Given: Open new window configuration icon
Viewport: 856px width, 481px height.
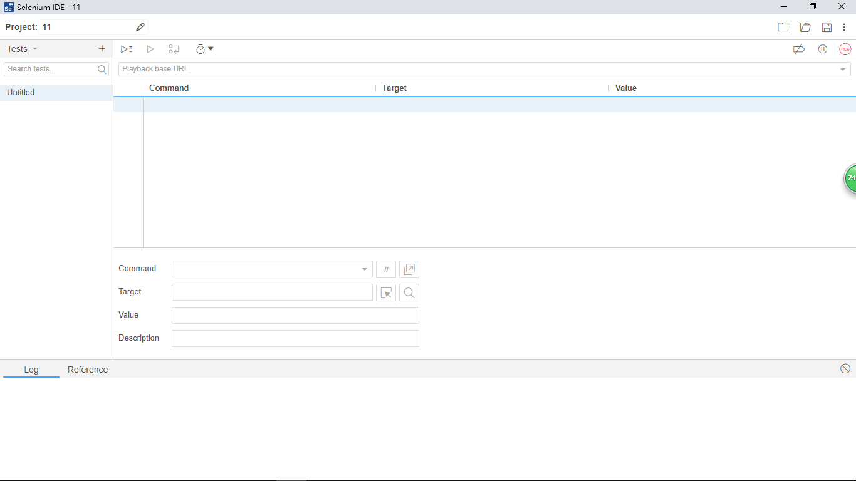Looking at the screenshot, I should click(409, 269).
